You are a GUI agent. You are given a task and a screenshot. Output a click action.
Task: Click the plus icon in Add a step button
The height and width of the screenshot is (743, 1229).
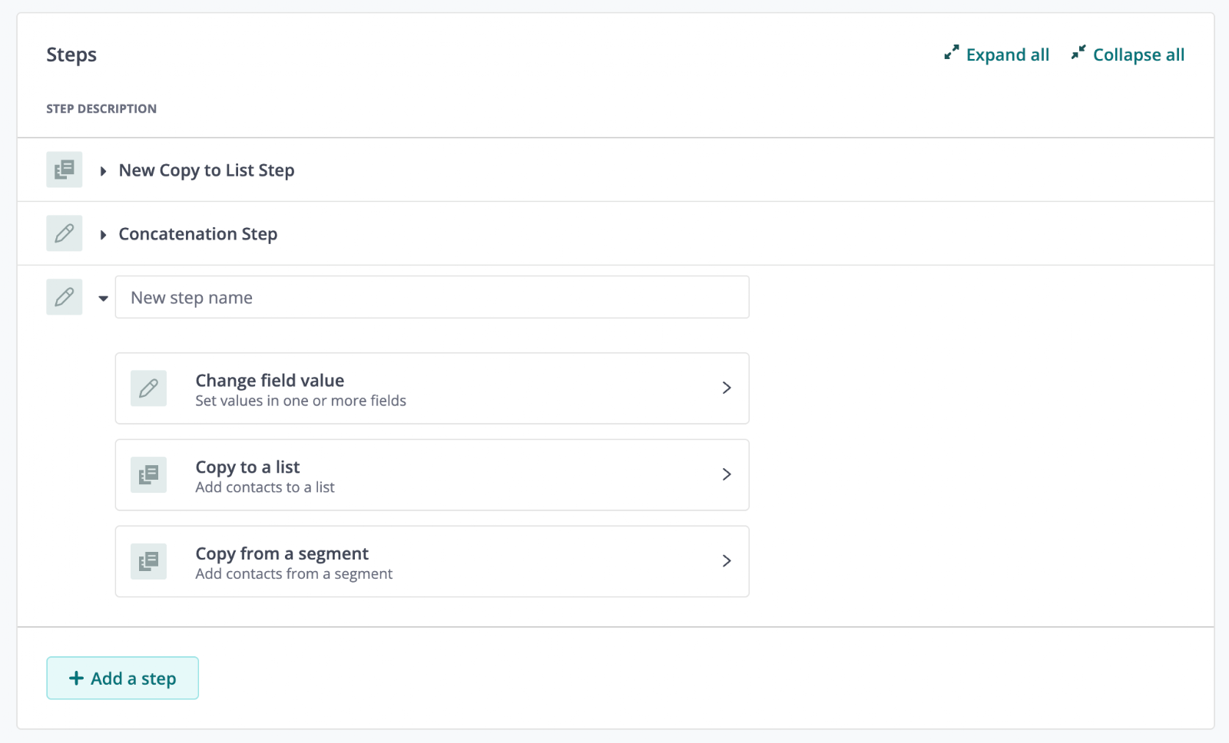(76, 678)
